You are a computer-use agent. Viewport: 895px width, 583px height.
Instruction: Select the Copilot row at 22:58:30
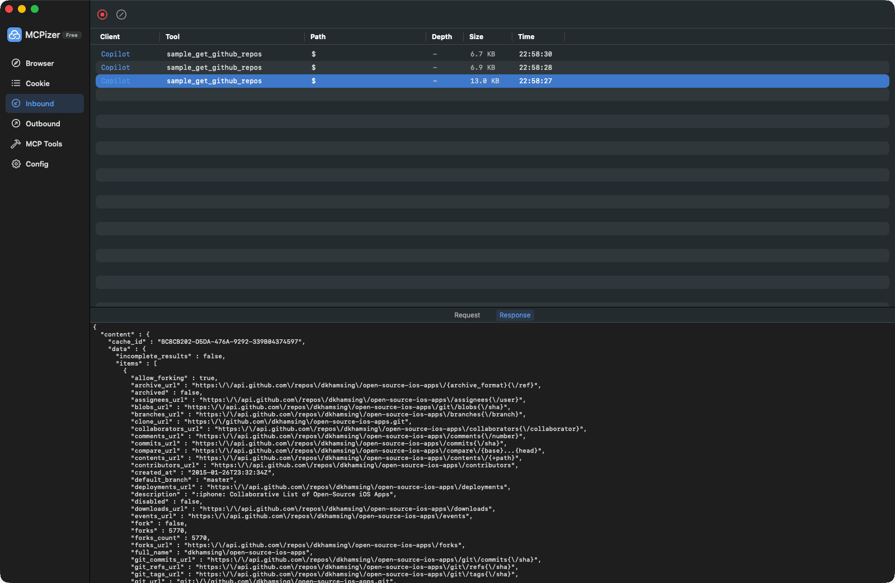click(x=492, y=54)
